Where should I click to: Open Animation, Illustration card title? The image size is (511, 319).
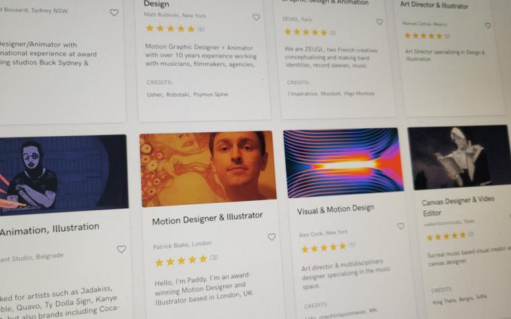coord(50,229)
